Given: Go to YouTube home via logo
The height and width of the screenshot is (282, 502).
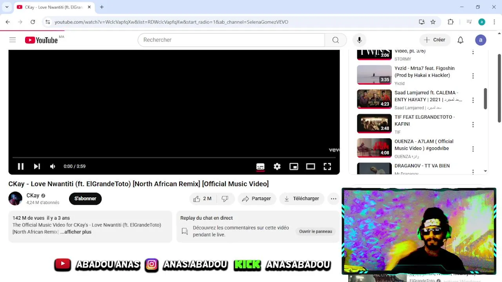Looking at the screenshot, I should coord(42,40).
